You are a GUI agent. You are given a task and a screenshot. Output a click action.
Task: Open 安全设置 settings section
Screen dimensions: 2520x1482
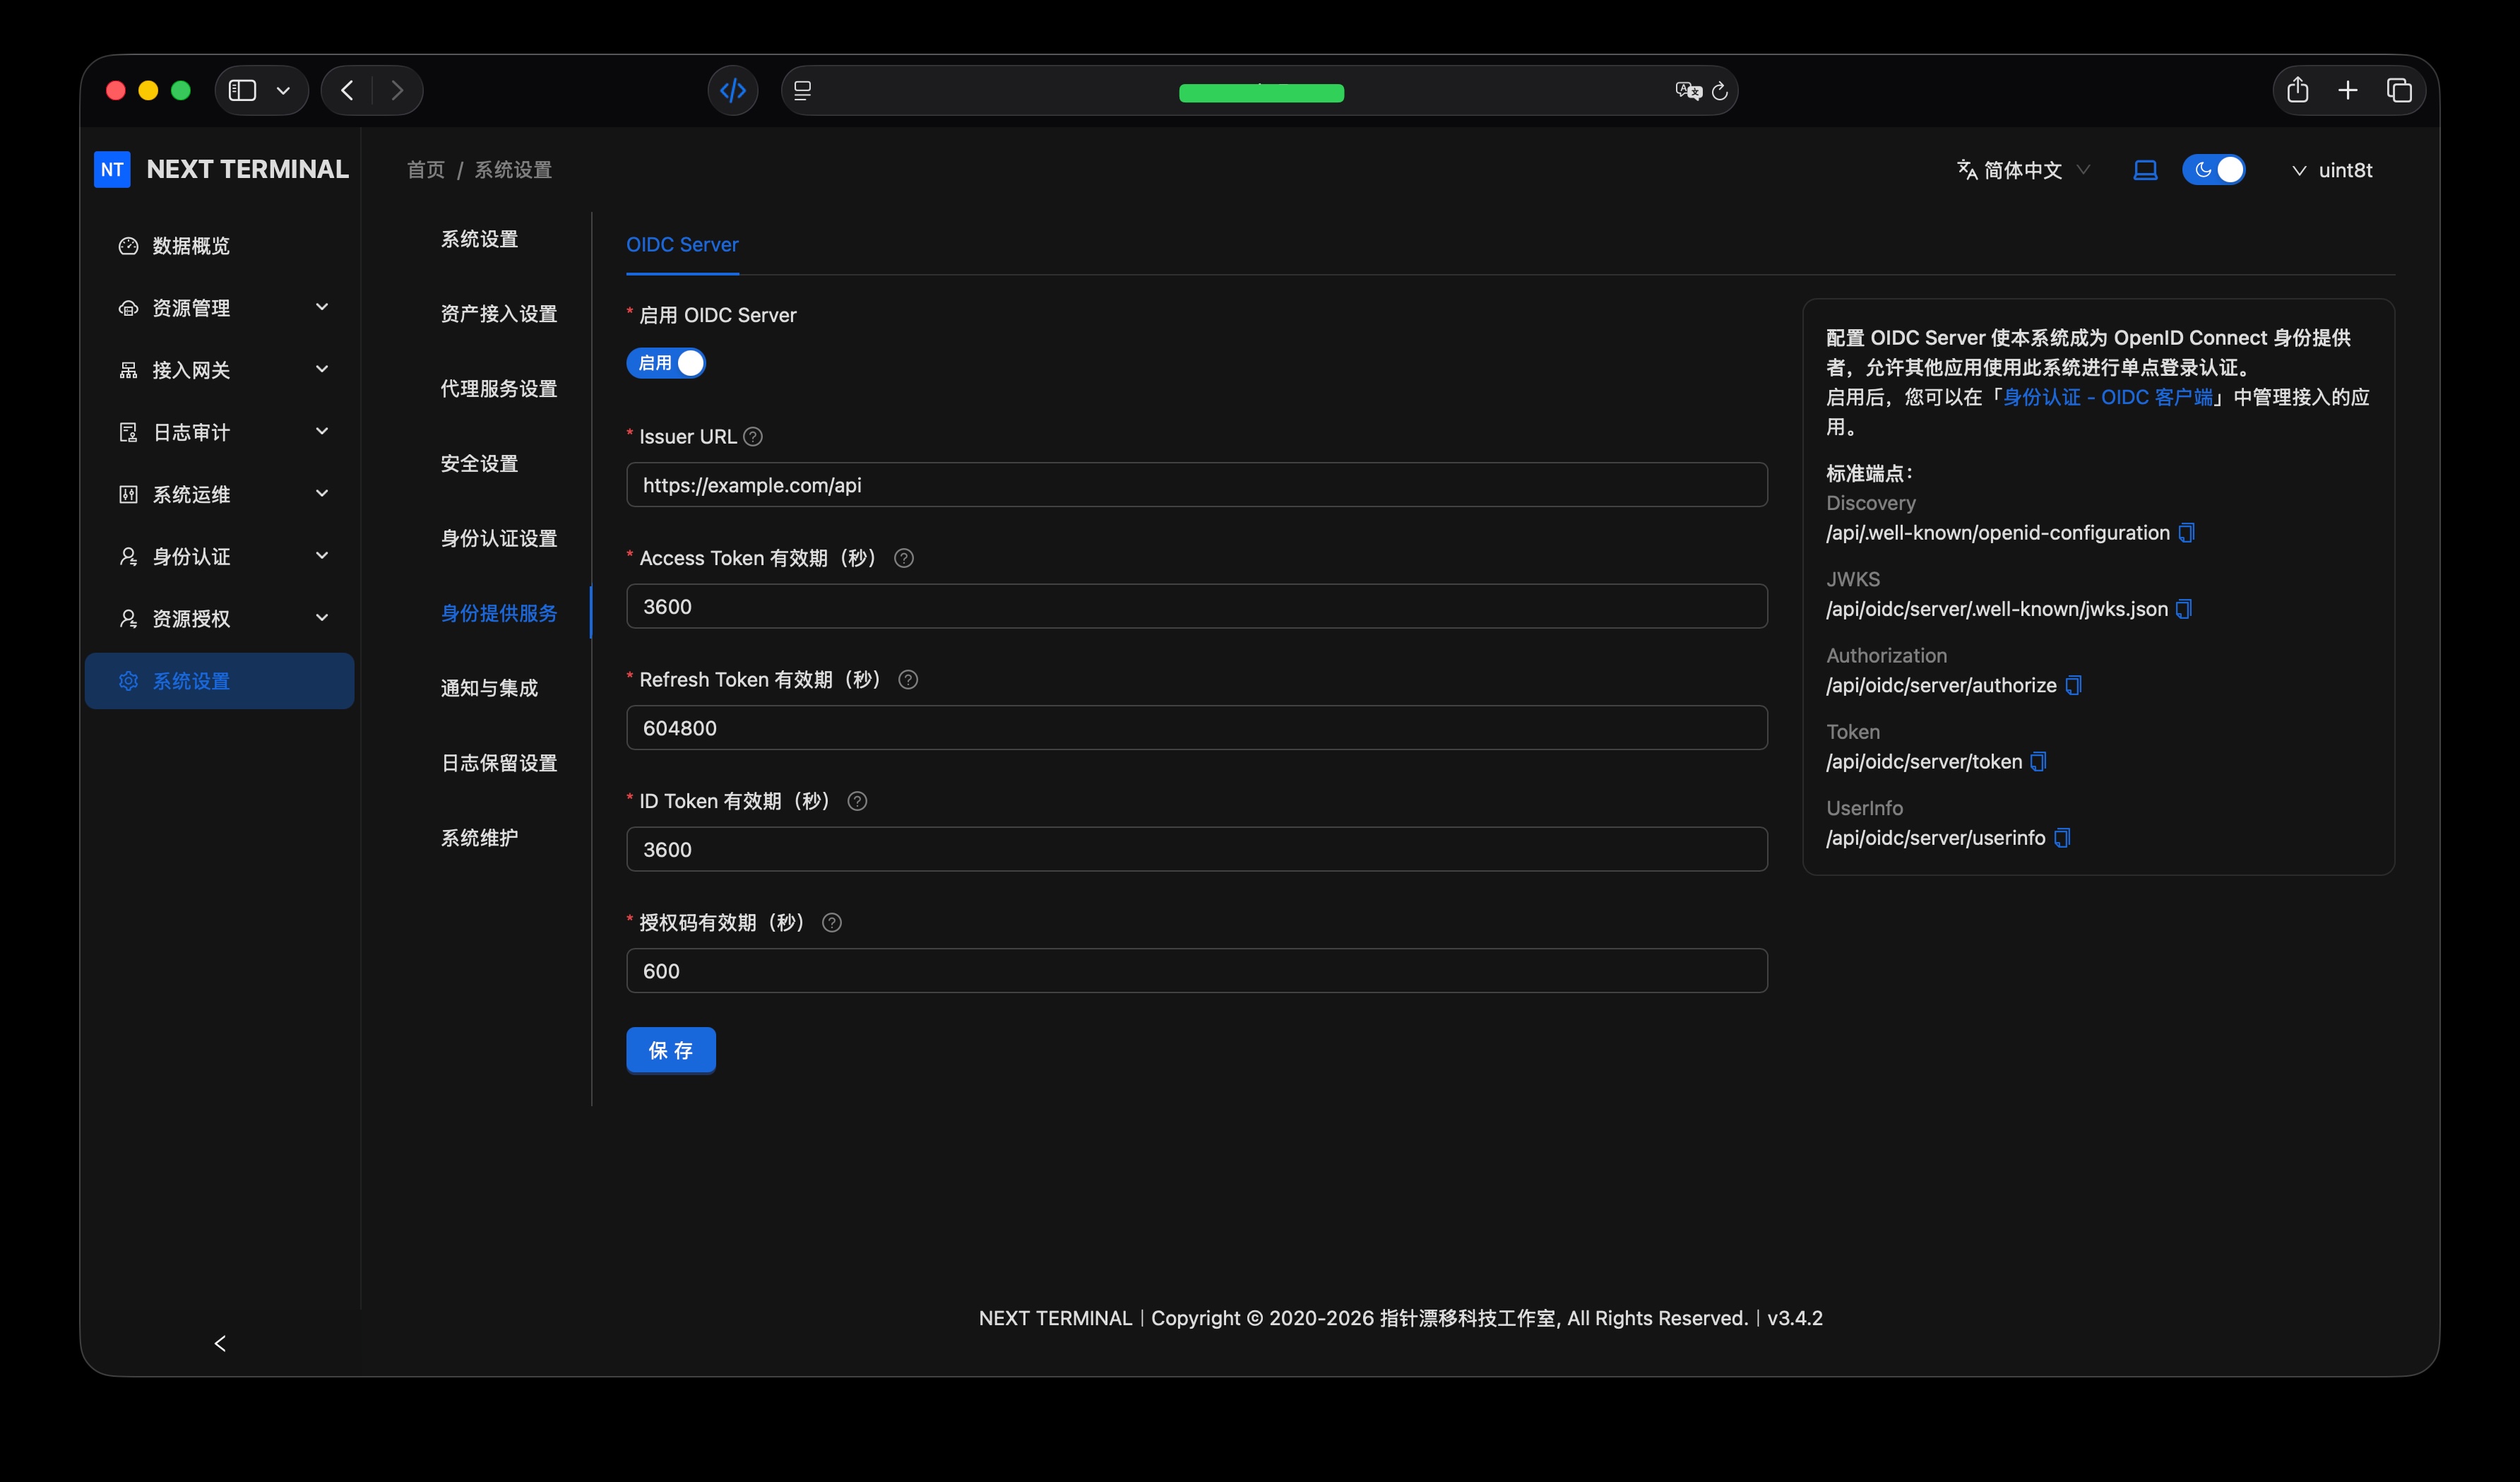pos(479,464)
